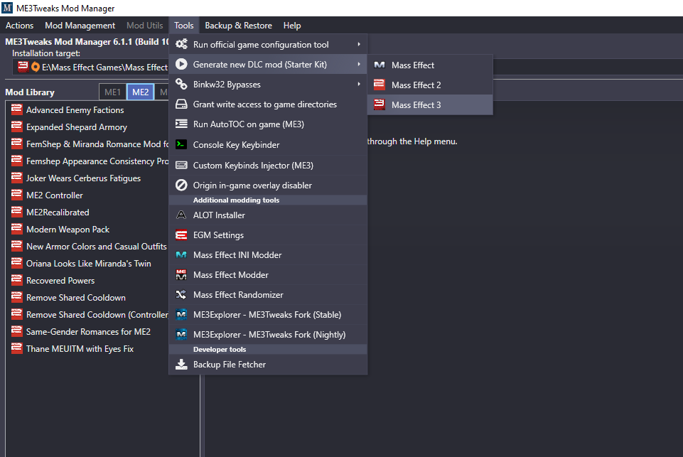The width and height of the screenshot is (683, 457).
Task: Click the red EGM Settings icon
Action: coord(181,235)
